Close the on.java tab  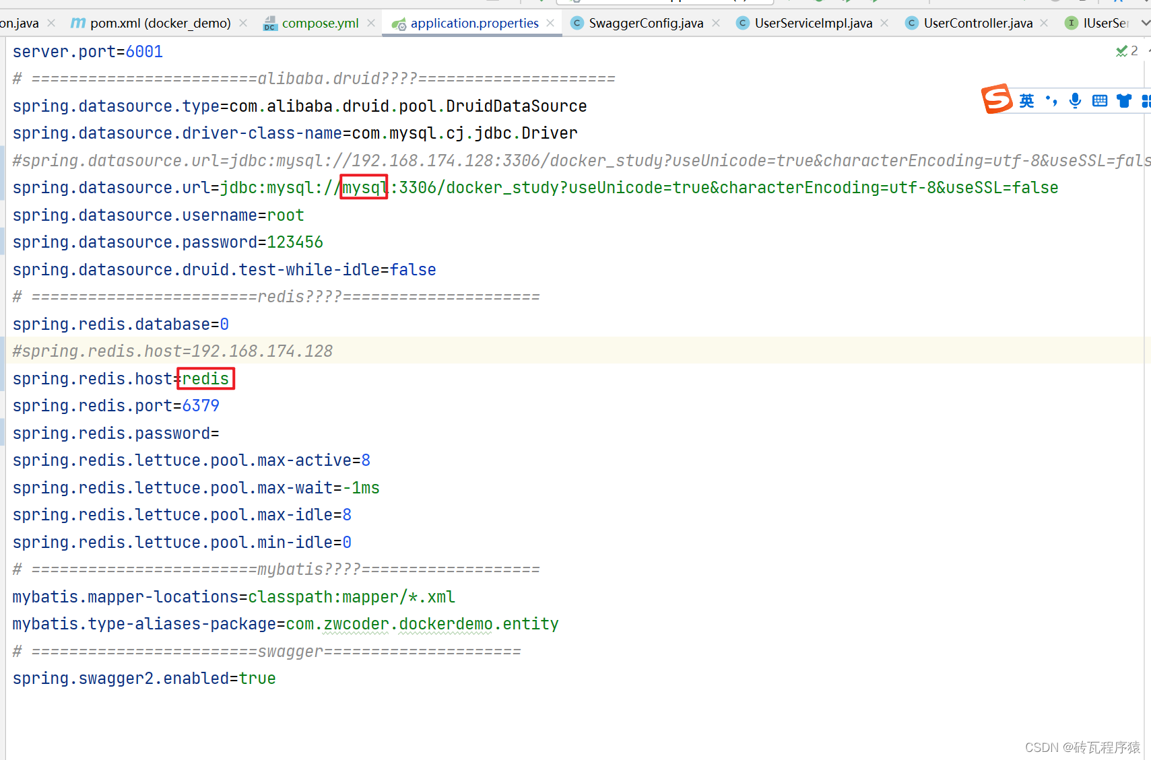coord(51,23)
